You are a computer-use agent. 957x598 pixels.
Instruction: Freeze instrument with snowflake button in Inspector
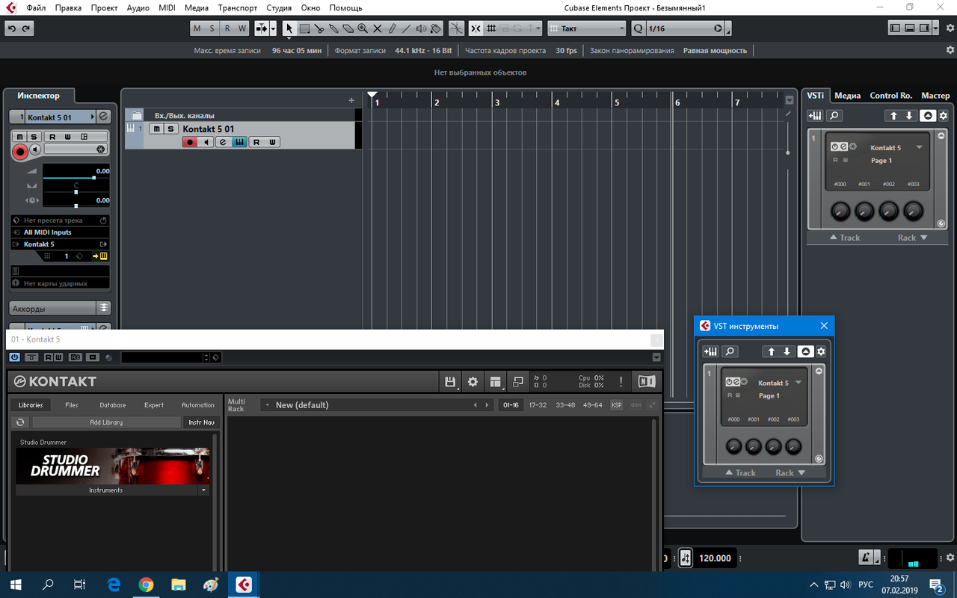click(x=100, y=149)
